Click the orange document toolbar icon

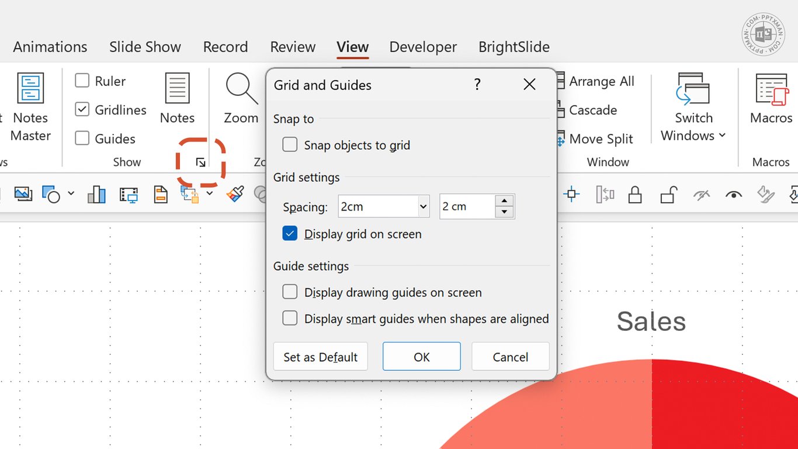point(161,194)
